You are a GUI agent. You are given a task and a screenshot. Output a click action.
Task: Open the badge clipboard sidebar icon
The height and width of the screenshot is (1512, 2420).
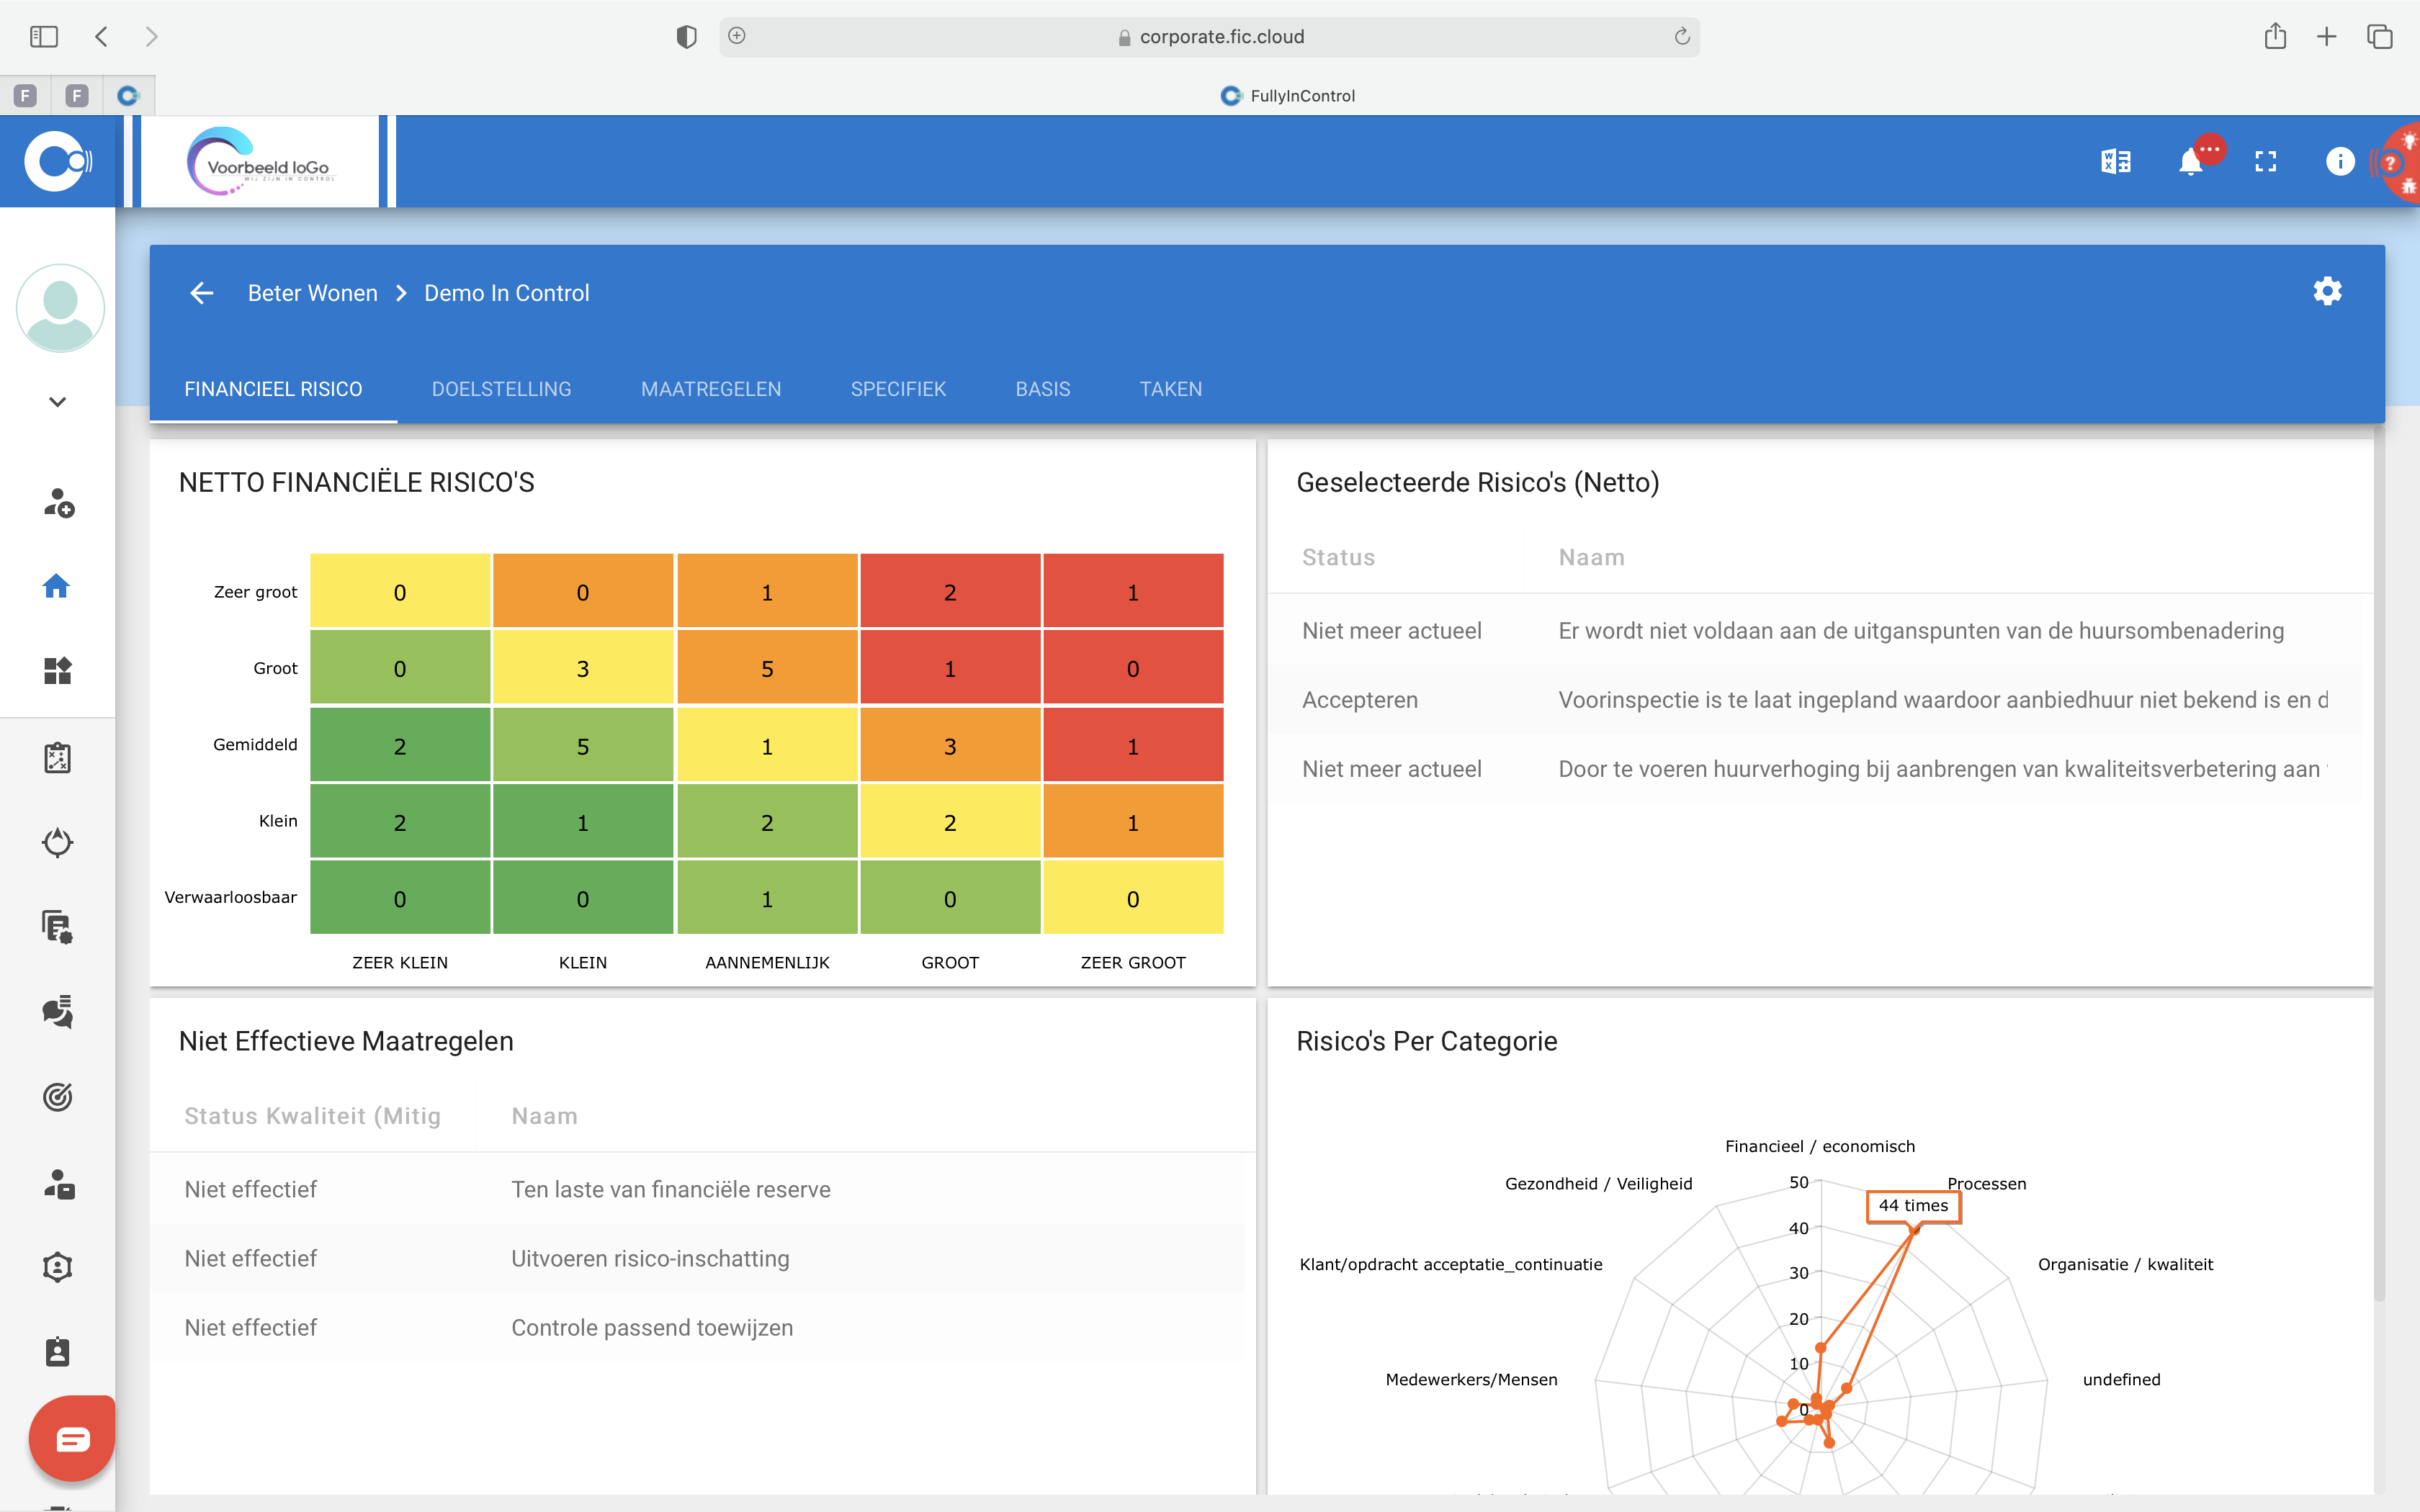click(58, 1352)
